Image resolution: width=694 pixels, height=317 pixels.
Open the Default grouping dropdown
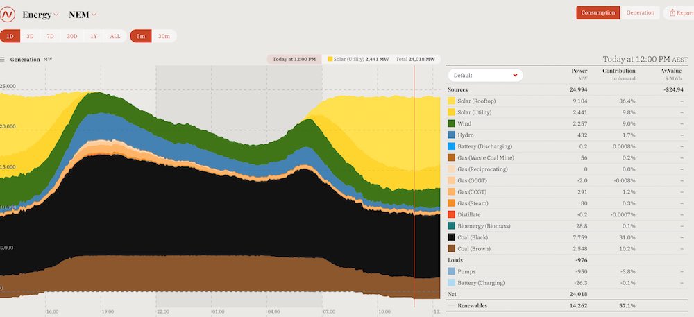click(x=484, y=75)
